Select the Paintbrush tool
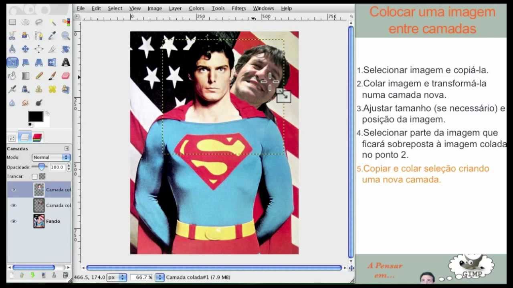513x288 pixels. (52, 75)
